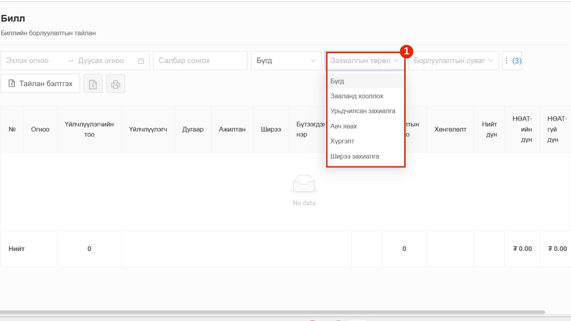Viewport: 571px width, 321px height.
Task: Click the Тайлан бэлтгэх report button
Action: click(x=40, y=84)
